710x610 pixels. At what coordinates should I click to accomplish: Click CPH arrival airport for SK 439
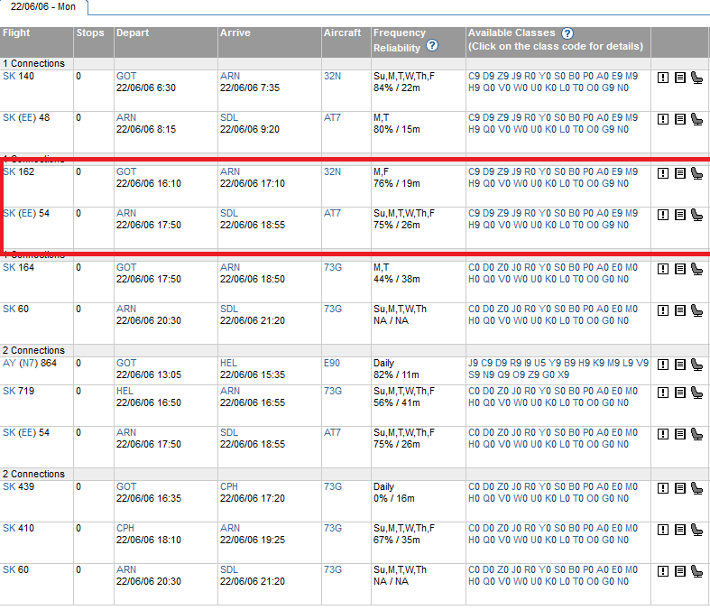click(x=229, y=486)
